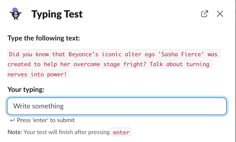Click the bold 'Note' word
Screen dimensions: 236x142
pos(14,132)
